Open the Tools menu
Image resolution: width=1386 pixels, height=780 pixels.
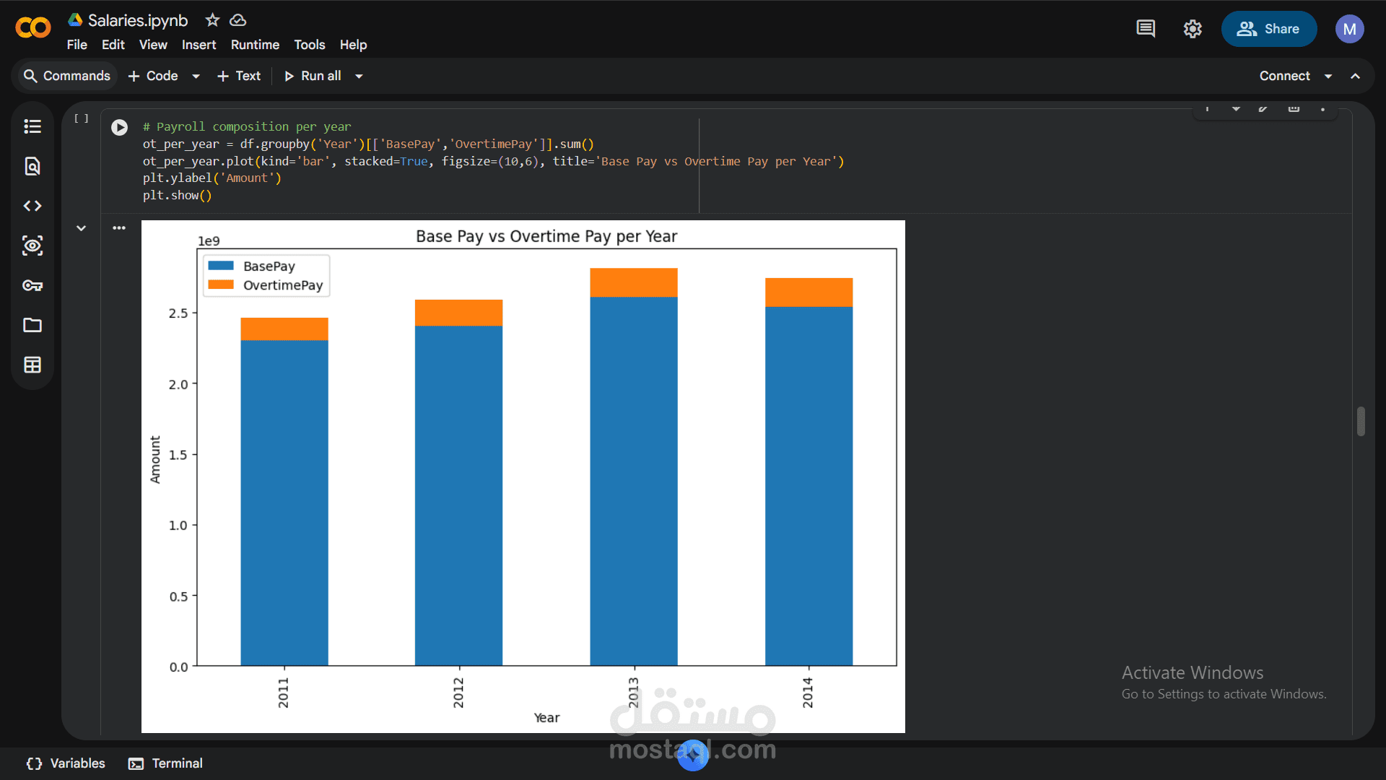coord(309,45)
